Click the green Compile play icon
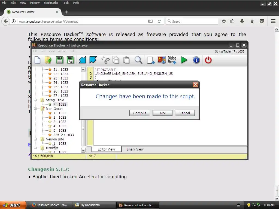 point(184,60)
